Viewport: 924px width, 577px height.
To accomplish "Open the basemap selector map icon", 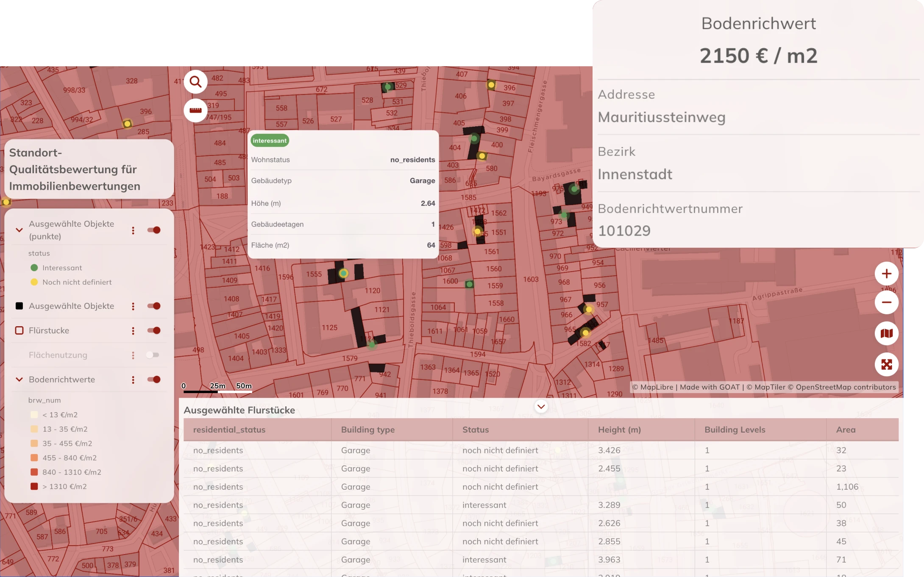I will tap(886, 333).
